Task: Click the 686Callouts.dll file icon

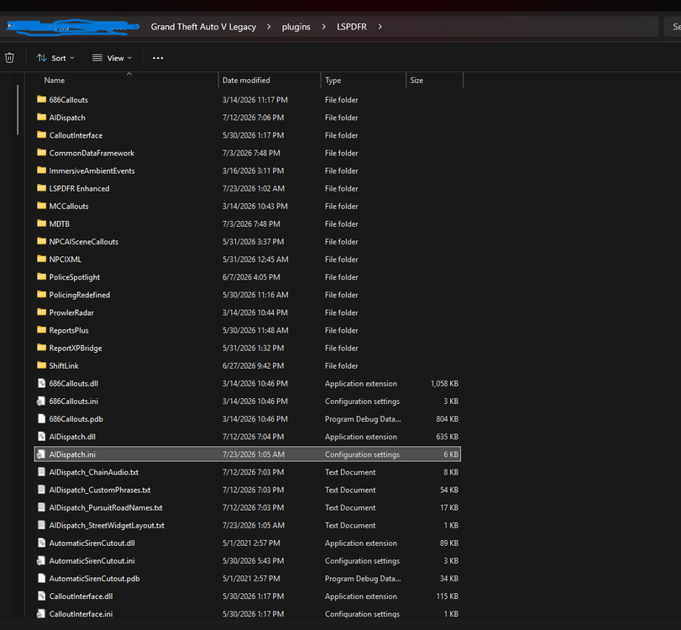Action: click(41, 383)
